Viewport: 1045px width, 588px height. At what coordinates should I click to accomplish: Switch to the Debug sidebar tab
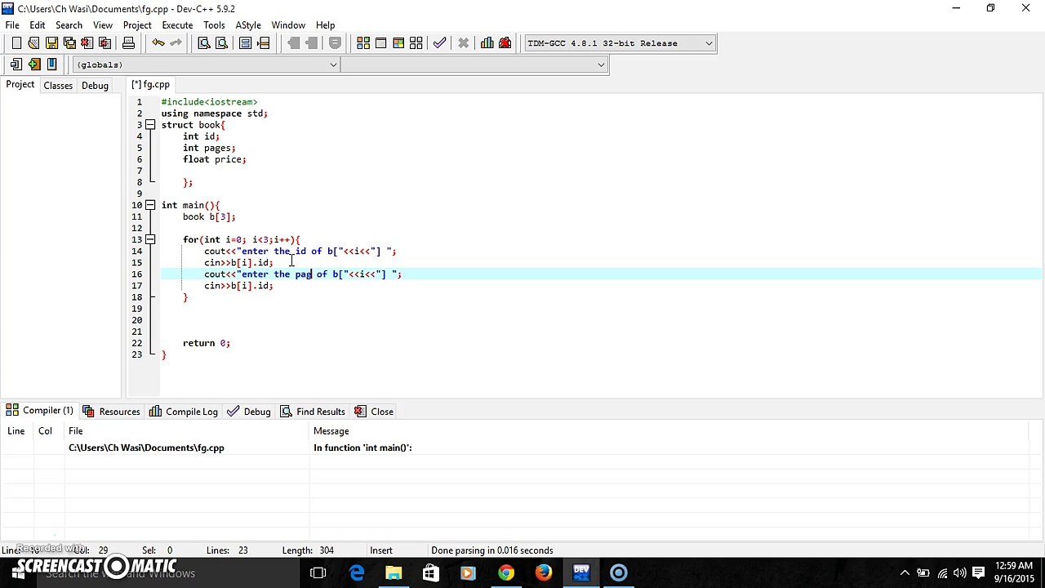click(95, 86)
